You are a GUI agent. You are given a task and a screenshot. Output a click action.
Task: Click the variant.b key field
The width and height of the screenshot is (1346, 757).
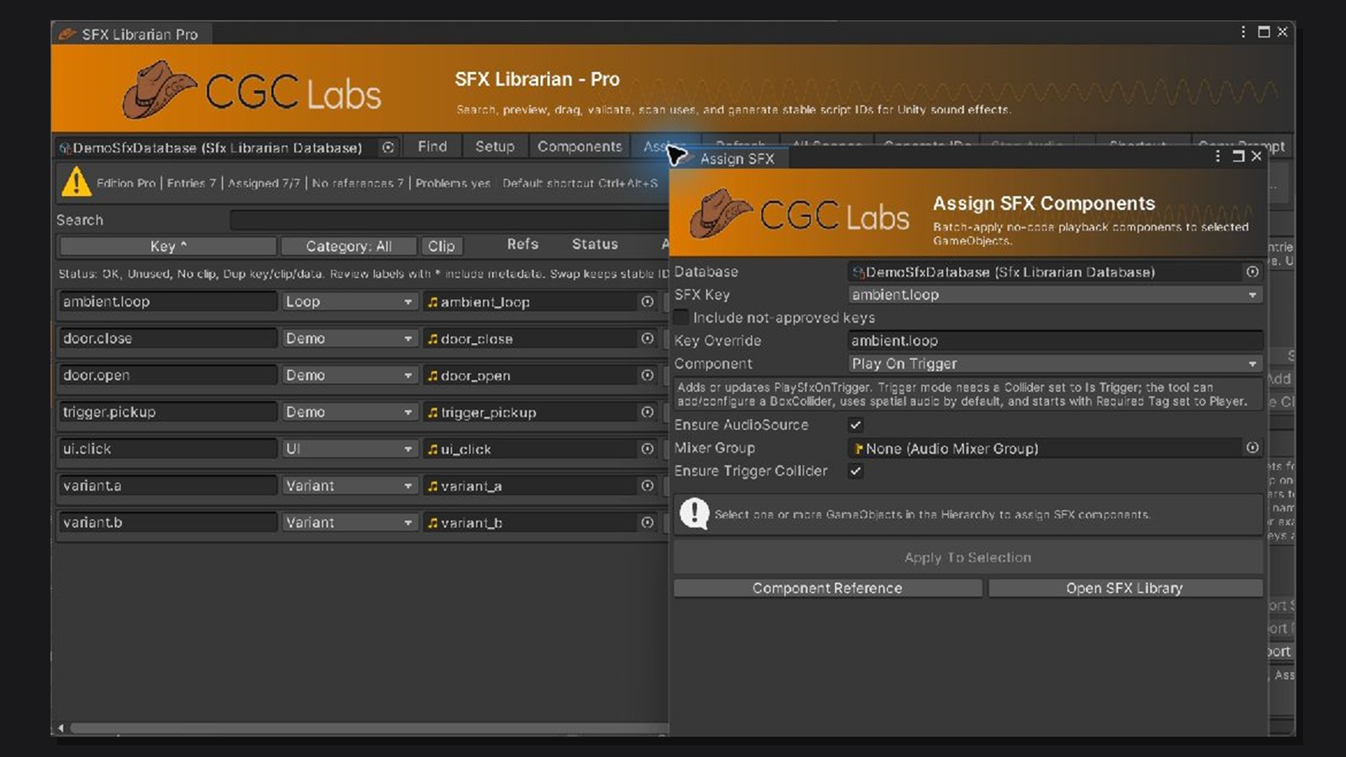(167, 522)
